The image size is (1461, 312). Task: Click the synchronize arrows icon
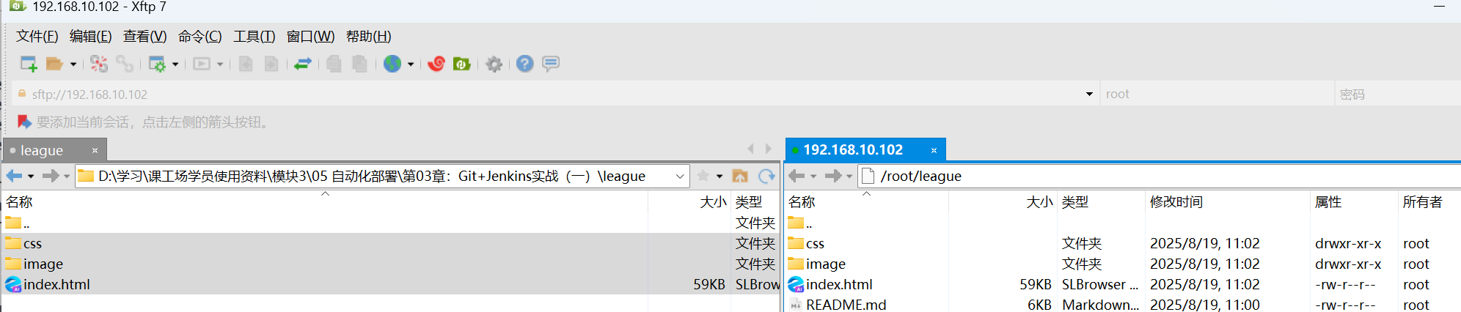pyautogui.click(x=303, y=64)
